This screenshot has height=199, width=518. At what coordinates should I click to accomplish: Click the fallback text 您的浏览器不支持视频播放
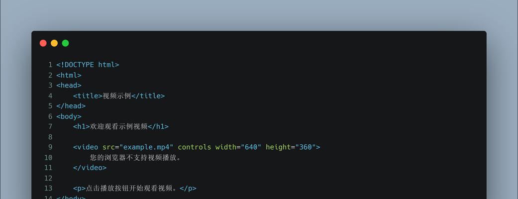133,158
